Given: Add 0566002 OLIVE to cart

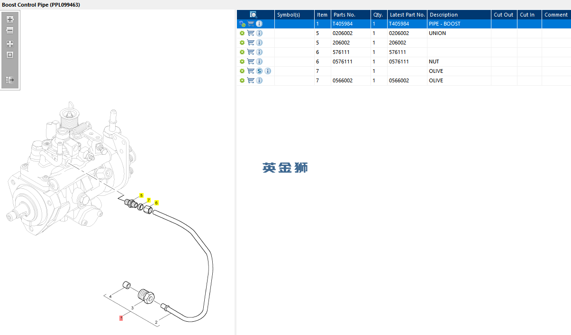Looking at the screenshot, I should (251, 80).
